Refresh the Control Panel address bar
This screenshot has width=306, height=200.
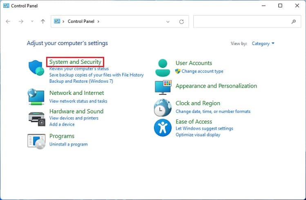click(x=181, y=22)
